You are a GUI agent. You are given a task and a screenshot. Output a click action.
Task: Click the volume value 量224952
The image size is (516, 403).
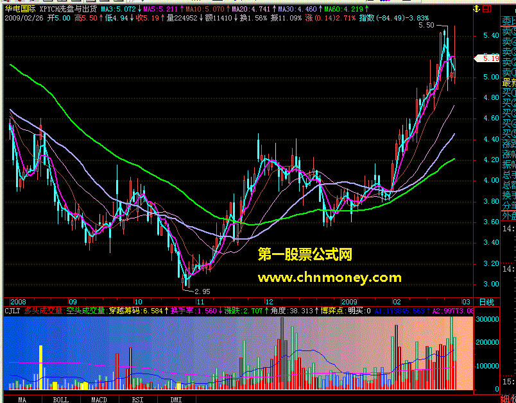[182, 18]
